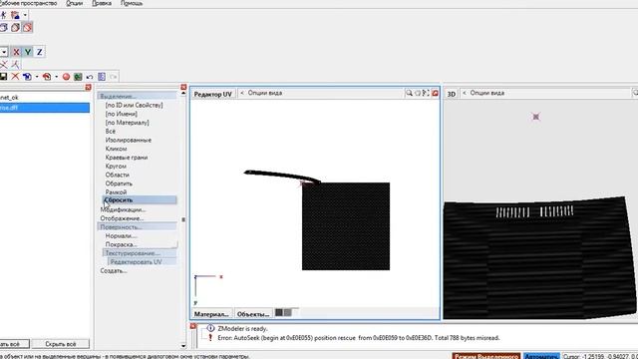Click the fit-view icon in UV editor
The image size is (638, 359).
click(426, 93)
